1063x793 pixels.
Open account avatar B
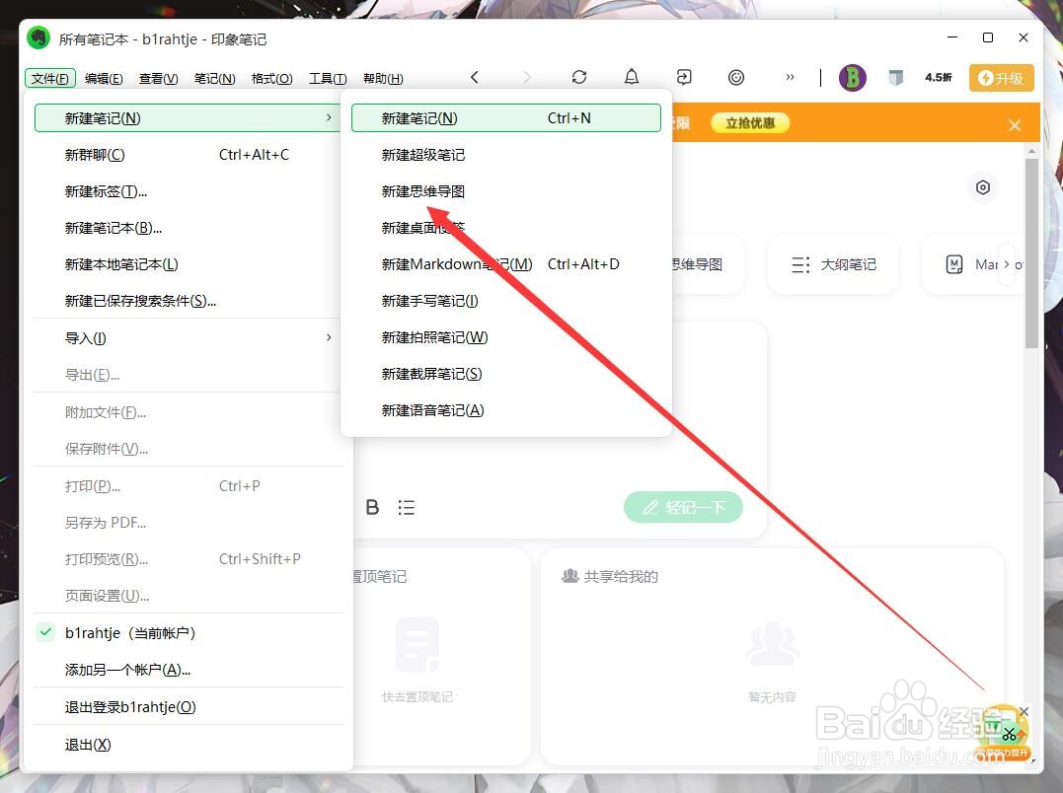click(852, 78)
